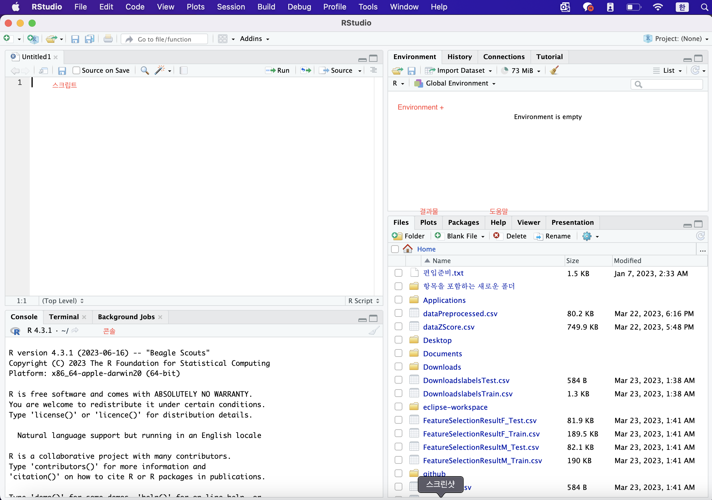Image resolution: width=712 pixels, height=500 pixels.
Task: Switch to the Plots tab
Action: pyautogui.click(x=428, y=222)
